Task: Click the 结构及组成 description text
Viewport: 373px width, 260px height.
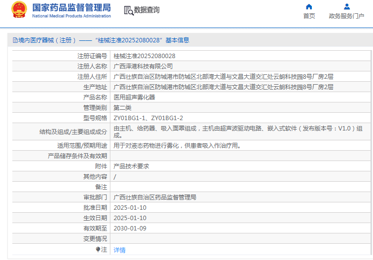Action: point(238,132)
